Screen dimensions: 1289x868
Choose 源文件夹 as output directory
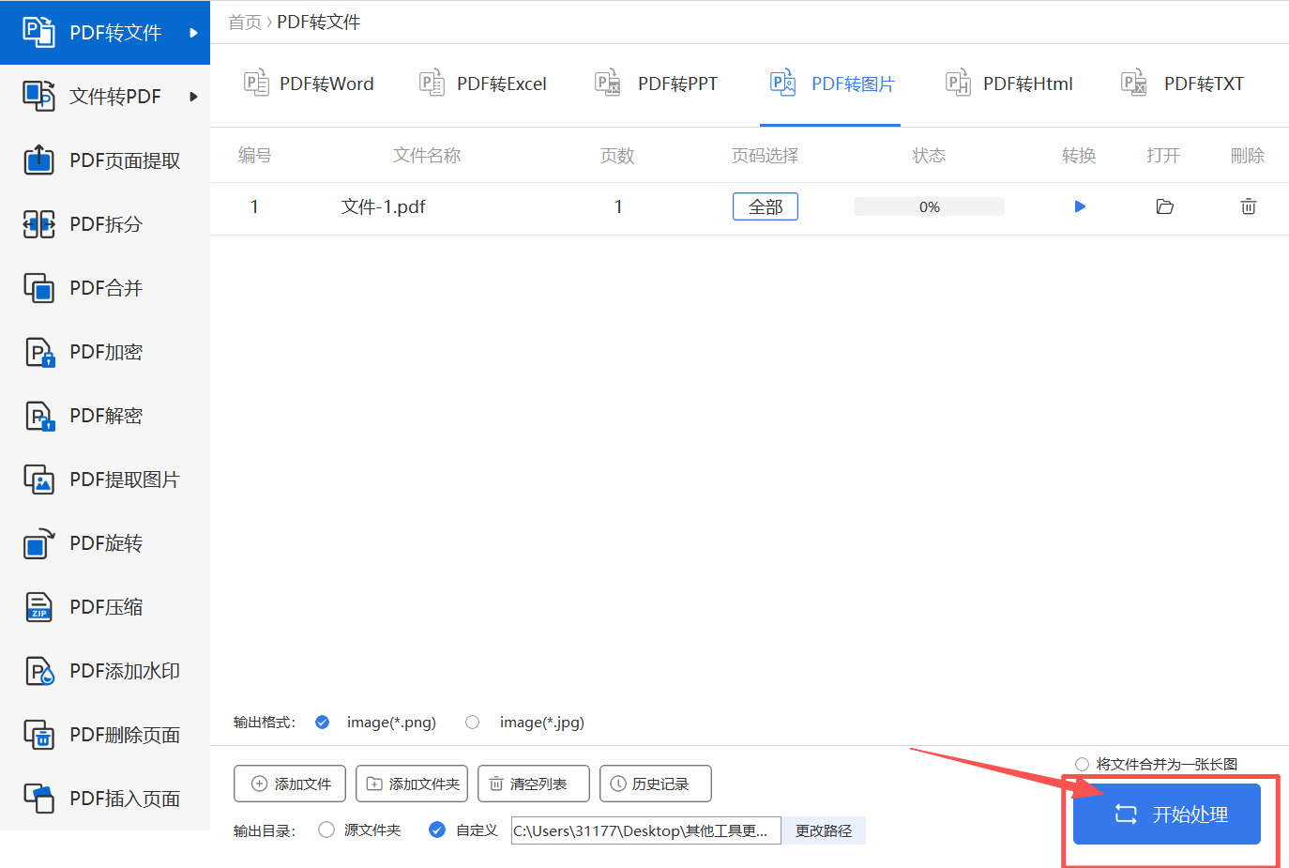(x=326, y=830)
